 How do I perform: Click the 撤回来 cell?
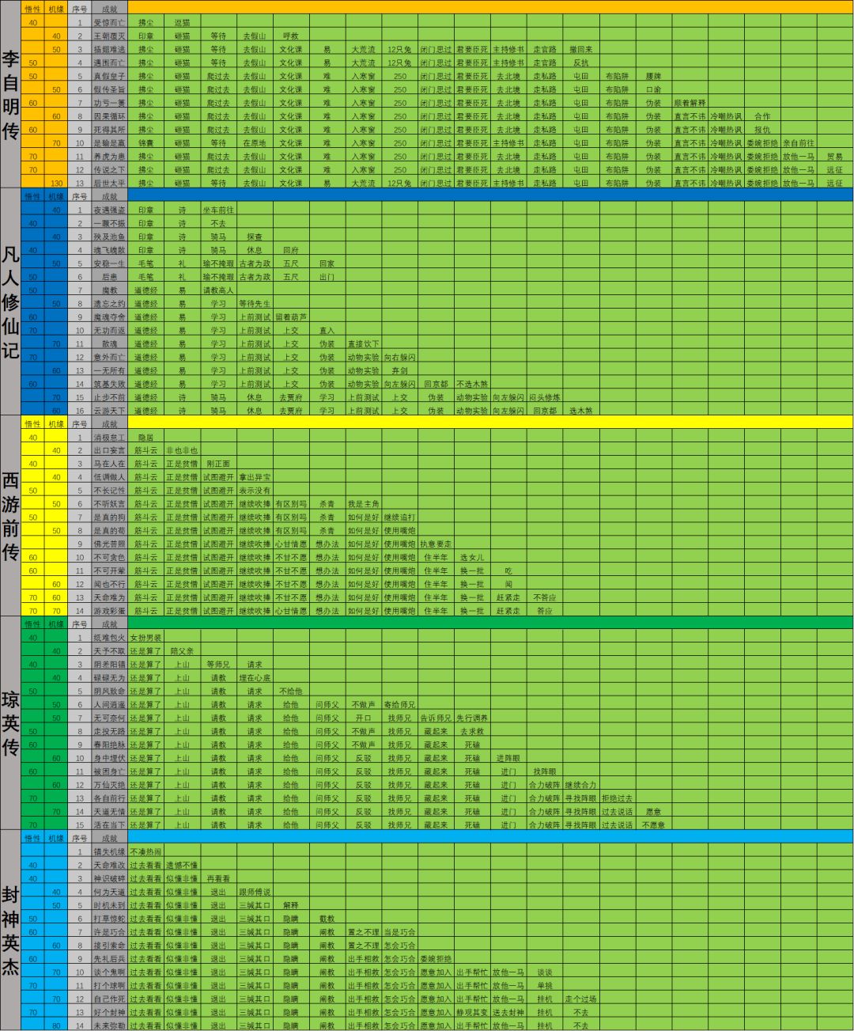[x=581, y=50]
